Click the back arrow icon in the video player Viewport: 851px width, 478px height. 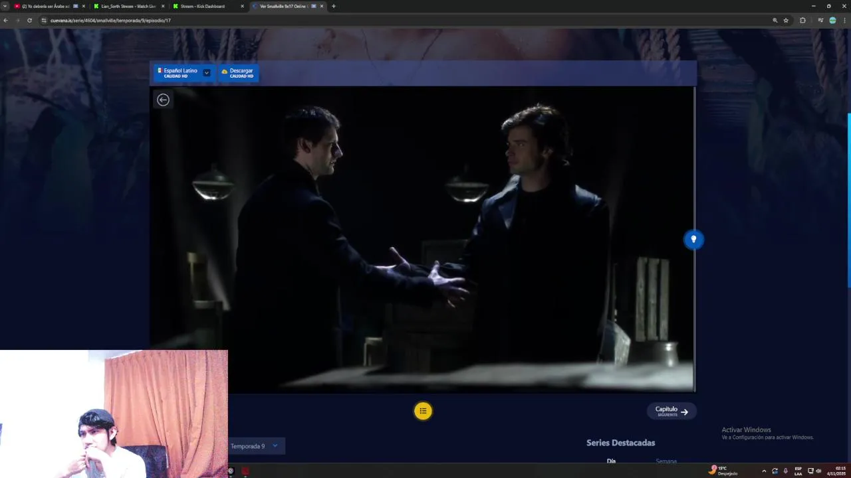[163, 100]
